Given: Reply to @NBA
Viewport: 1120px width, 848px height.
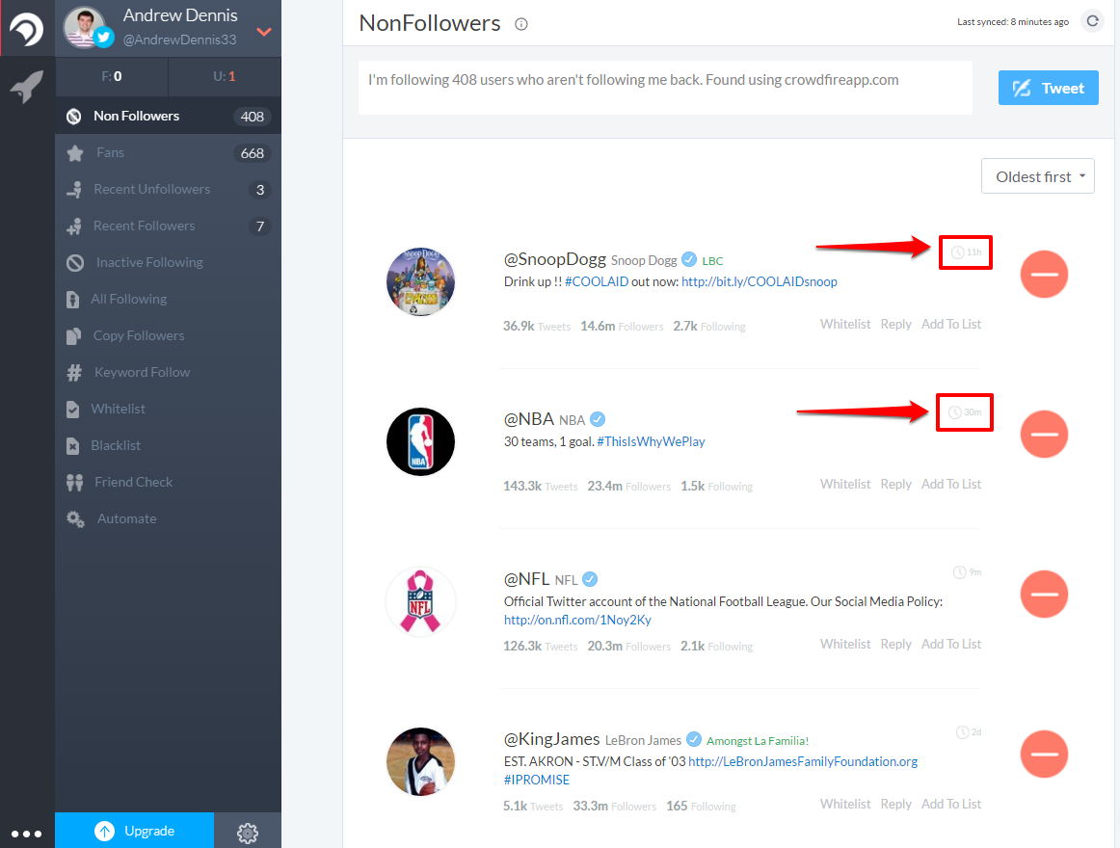Looking at the screenshot, I should pos(895,485).
